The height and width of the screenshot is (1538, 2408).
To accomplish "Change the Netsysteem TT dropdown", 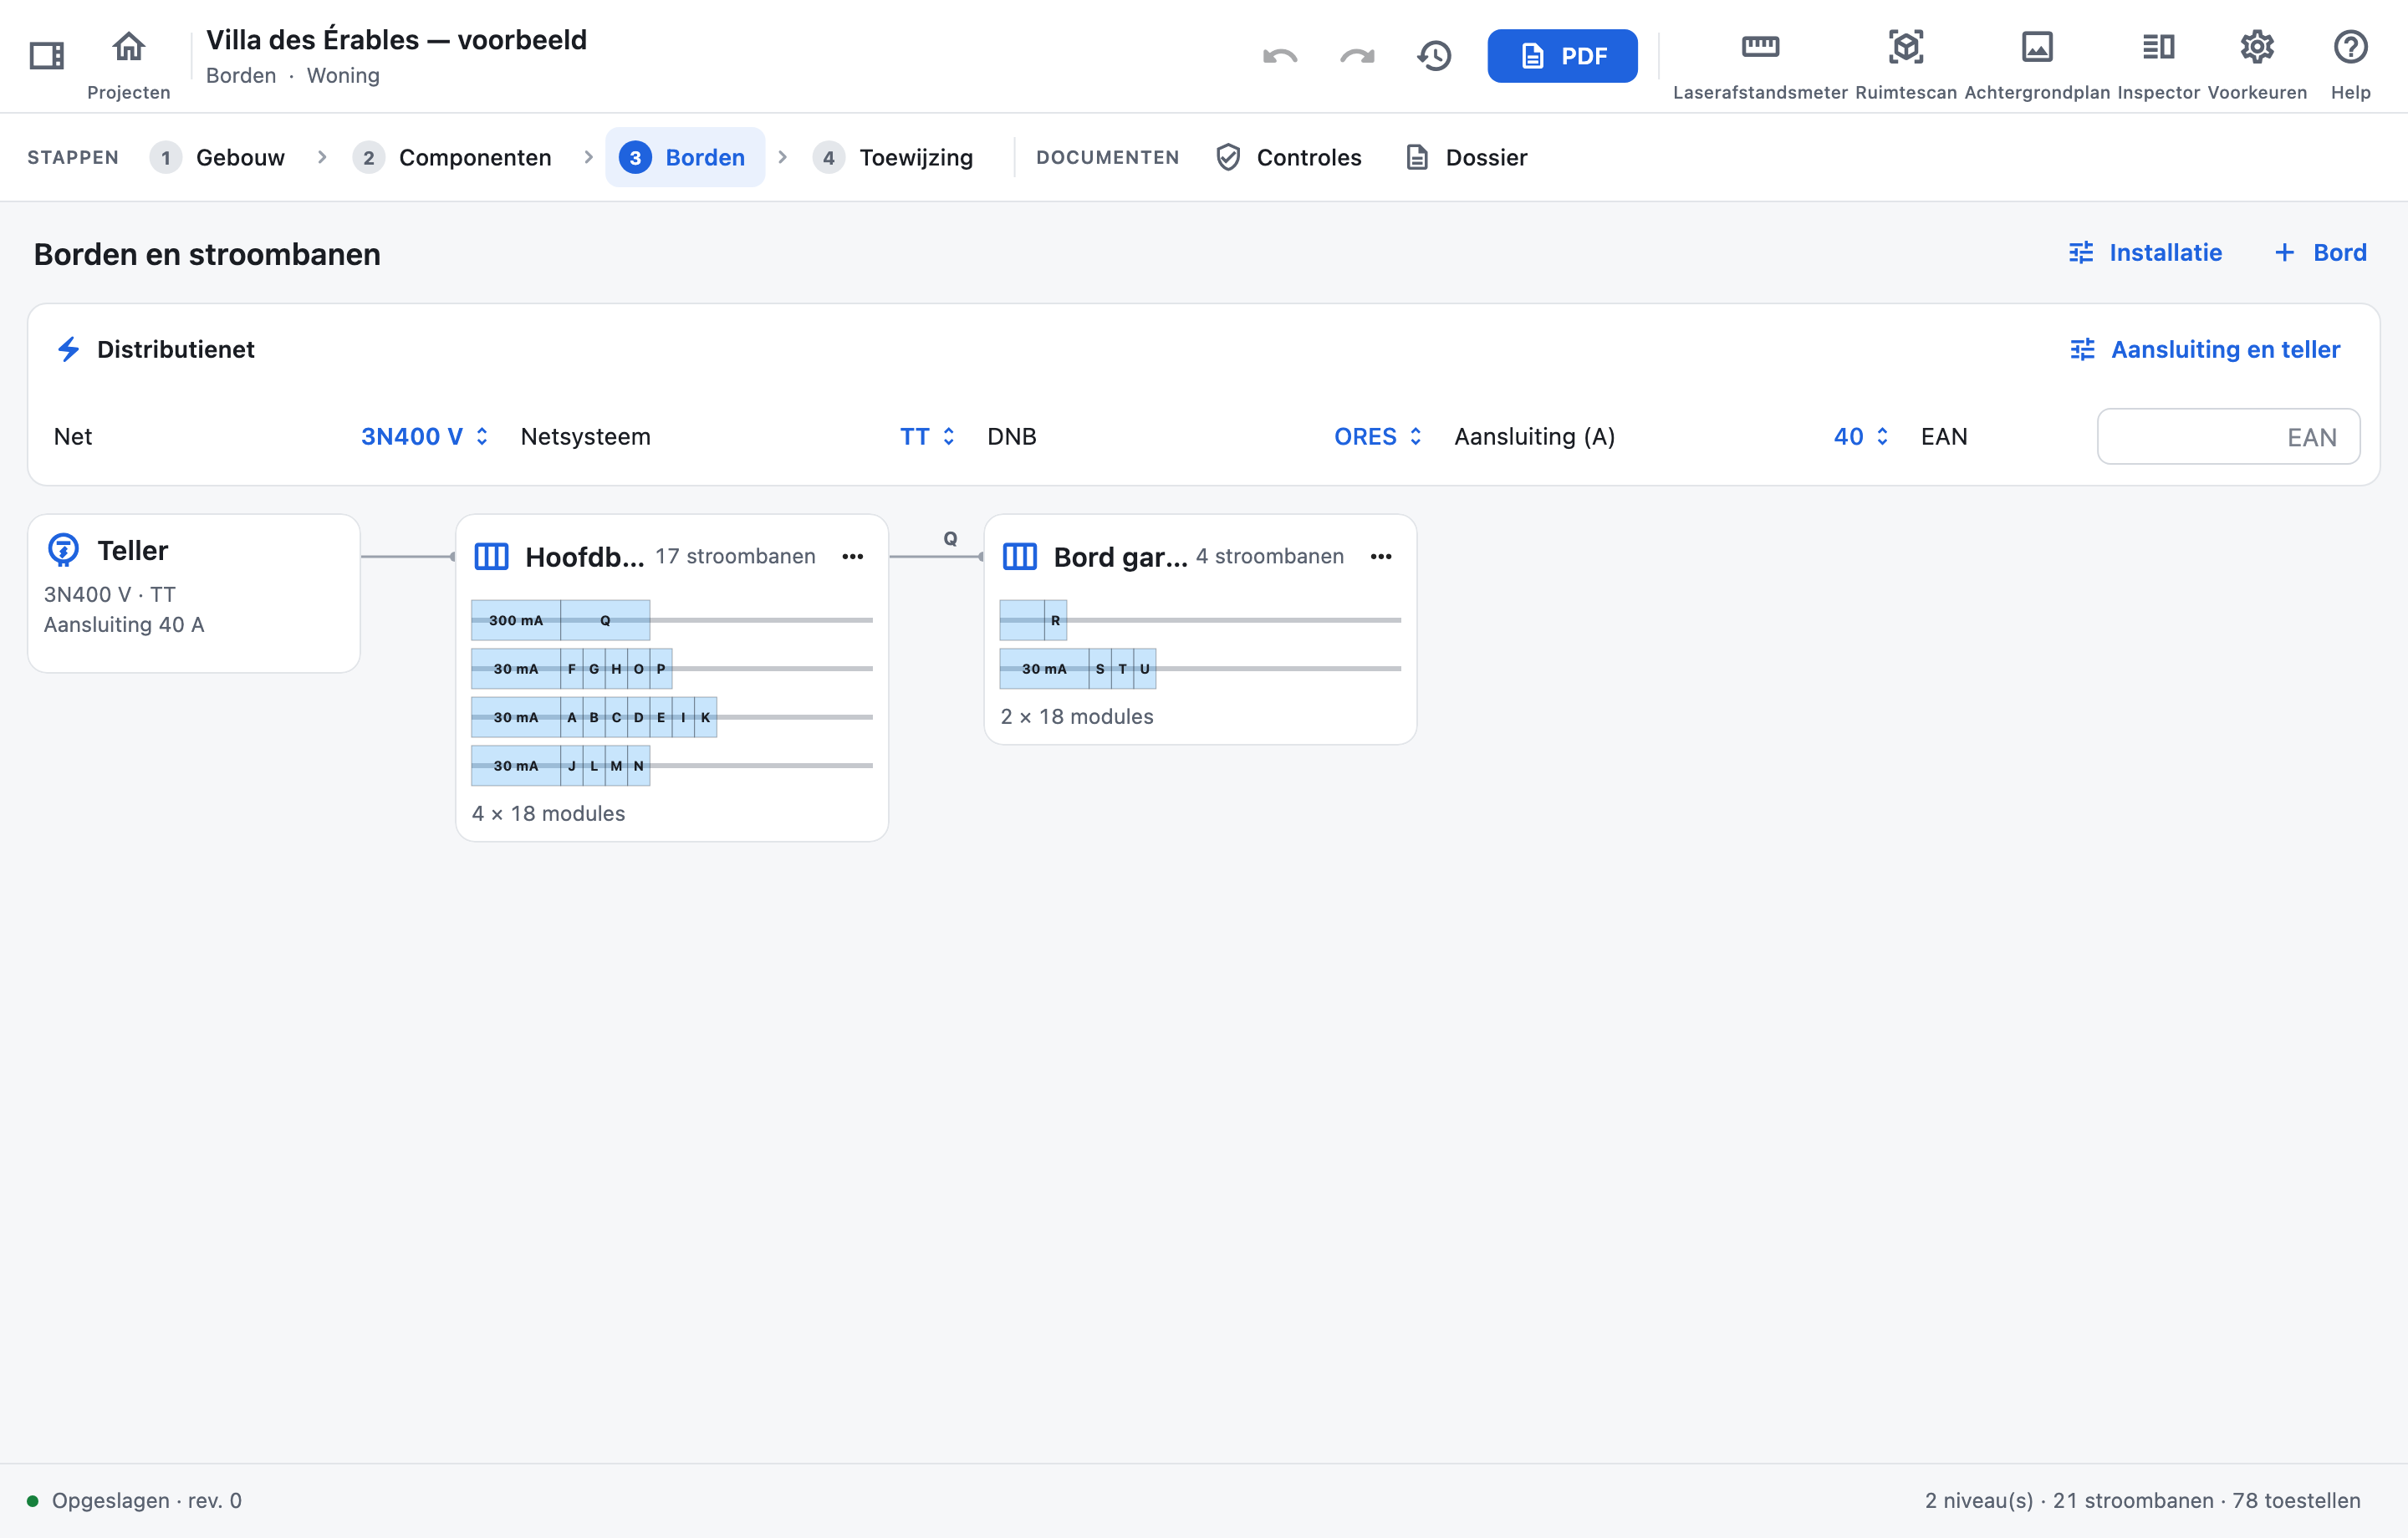I will 928,436.
